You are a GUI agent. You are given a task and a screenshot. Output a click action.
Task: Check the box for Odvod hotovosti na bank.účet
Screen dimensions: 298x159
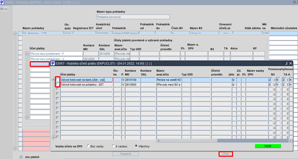coord(57,79)
